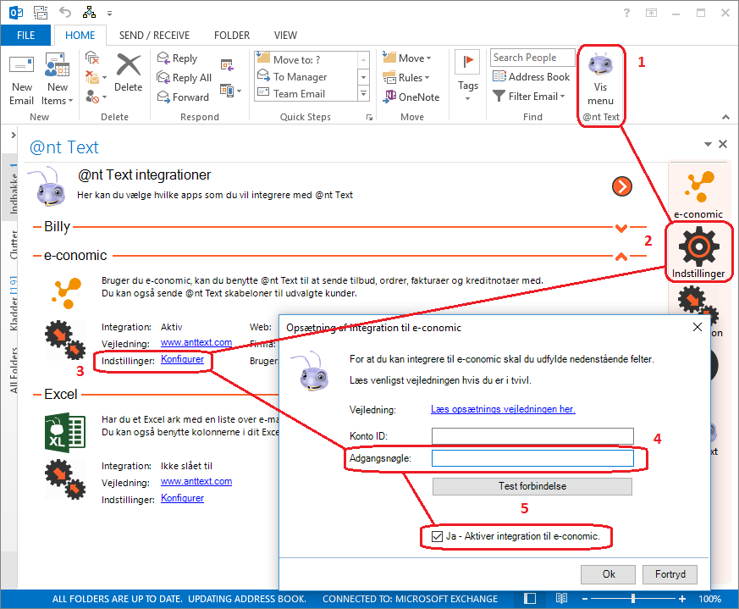Toggle 'Ja - Aktiver integration til e-conomic' checkbox
The height and width of the screenshot is (609, 739).
(437, 536)
